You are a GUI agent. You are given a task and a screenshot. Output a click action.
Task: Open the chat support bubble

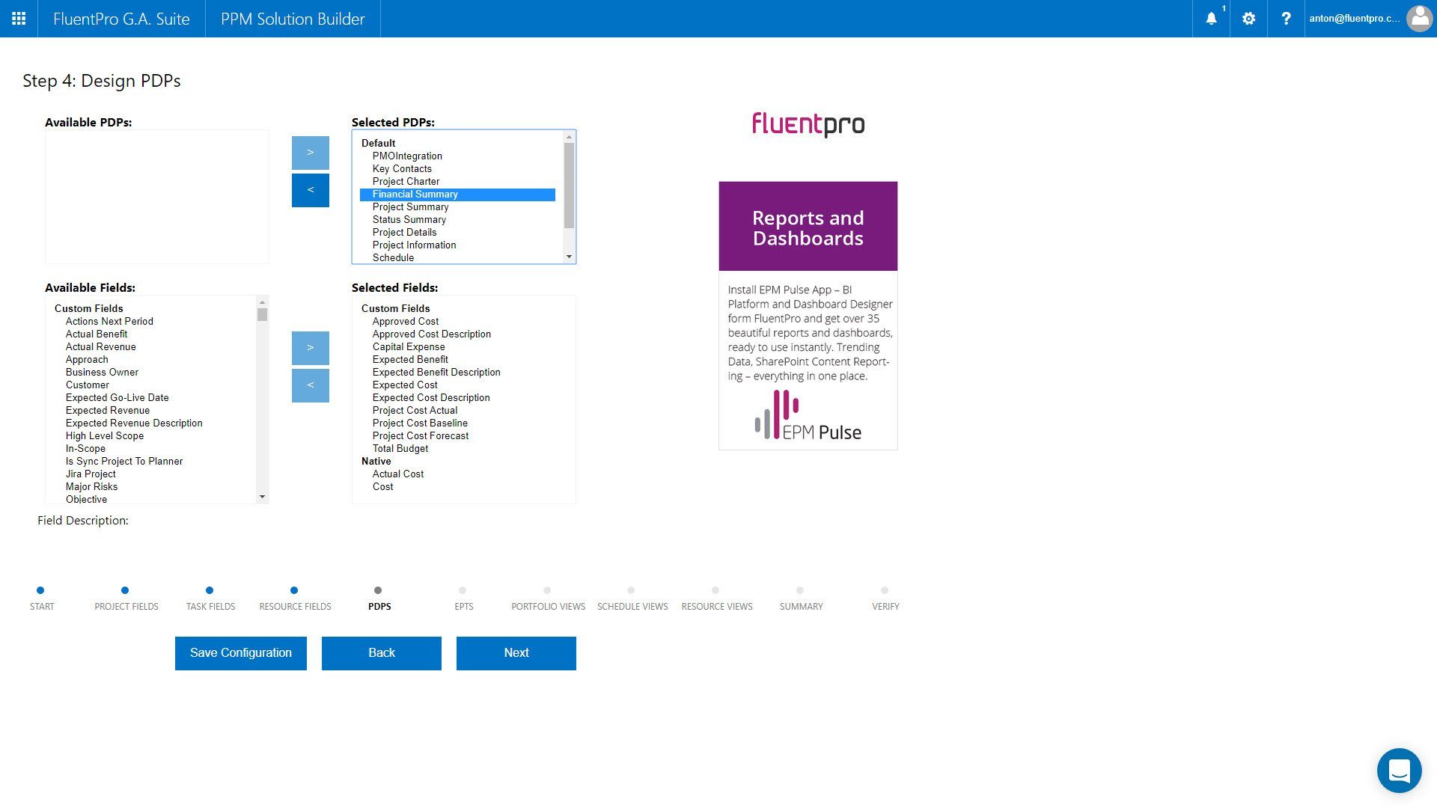(x=1400, y=770)
